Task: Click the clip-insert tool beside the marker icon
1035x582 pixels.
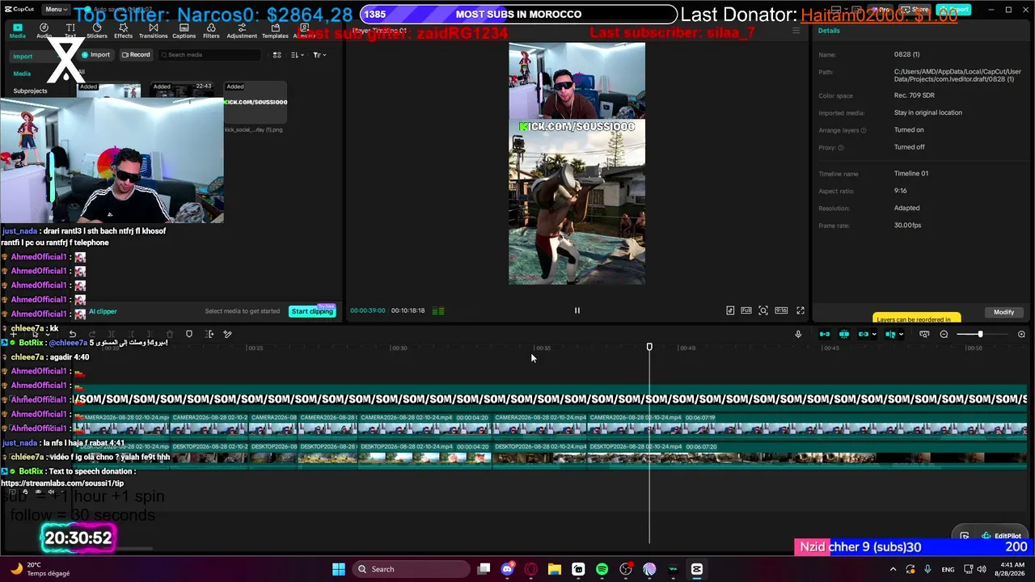Action: (209, 334)
